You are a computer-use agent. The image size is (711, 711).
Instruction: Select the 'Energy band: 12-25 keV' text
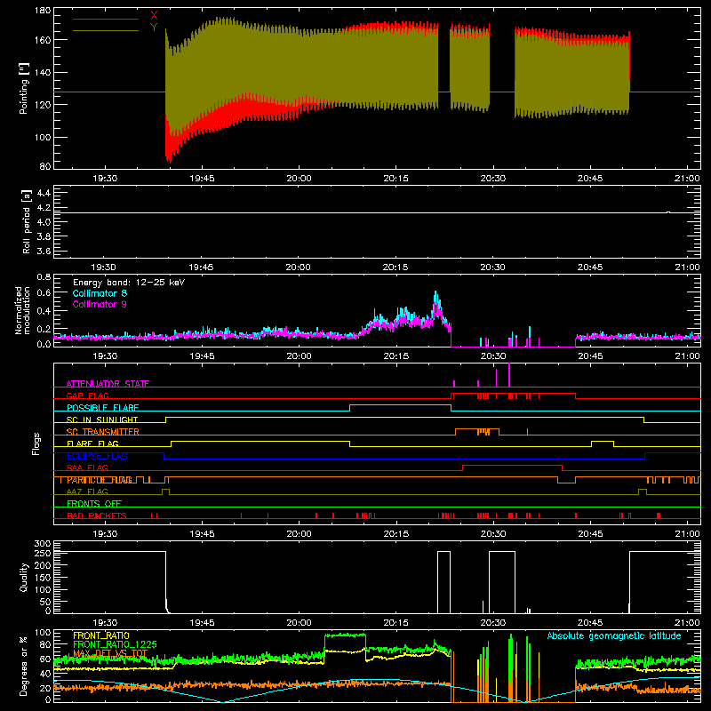(129, 283)
